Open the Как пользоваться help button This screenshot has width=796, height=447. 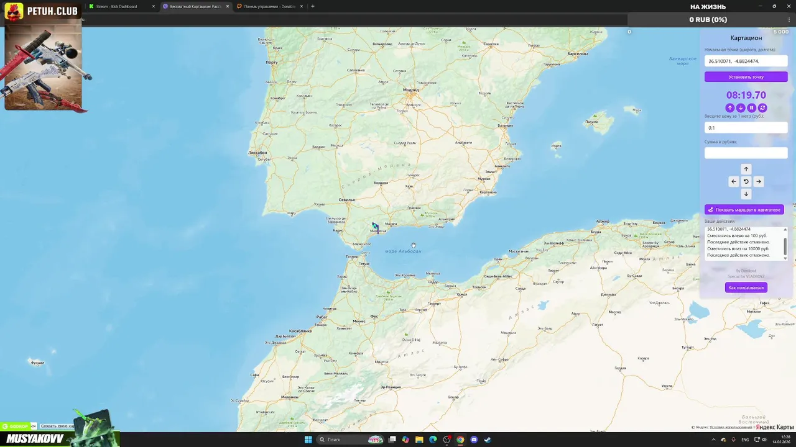746,287
